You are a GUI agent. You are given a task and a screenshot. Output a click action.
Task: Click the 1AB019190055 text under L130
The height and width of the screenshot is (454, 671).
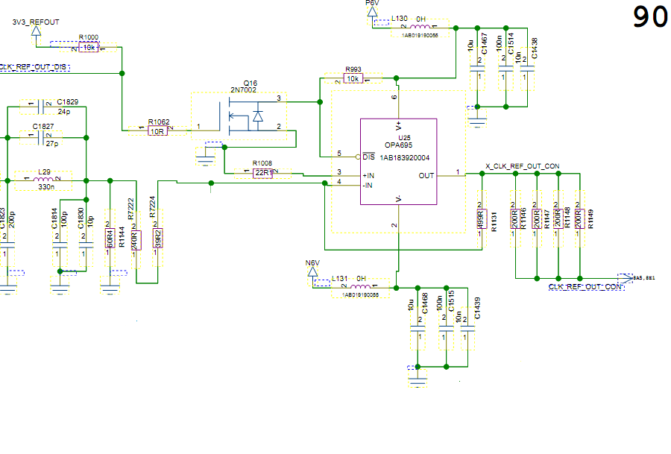click(x=420, y=36)
